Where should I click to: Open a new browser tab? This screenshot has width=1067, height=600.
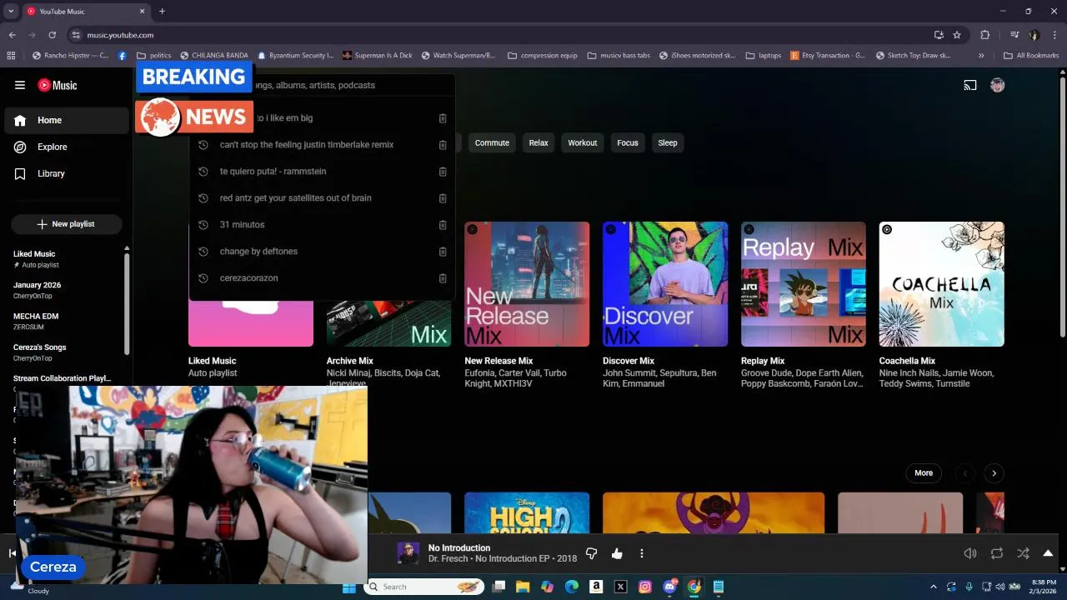click(162, 12)
